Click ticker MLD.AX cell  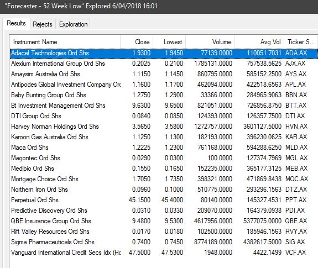point(296,148)
